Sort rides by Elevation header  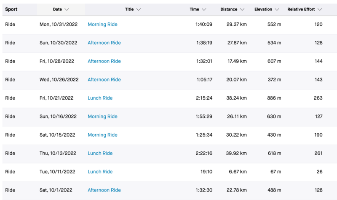[x=276, y=9]
